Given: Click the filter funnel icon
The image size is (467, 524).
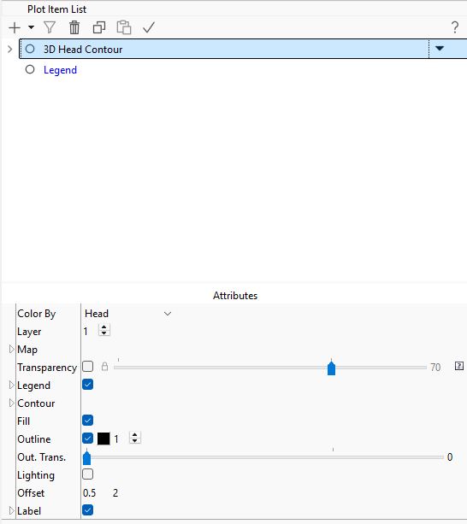Looking at the screenshot, I should coord(50,27).
